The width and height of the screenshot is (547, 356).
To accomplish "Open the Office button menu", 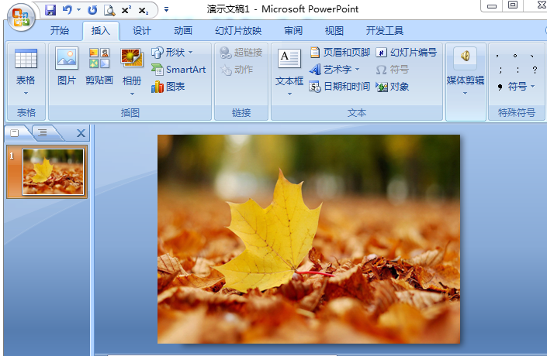I will [21, 17].
